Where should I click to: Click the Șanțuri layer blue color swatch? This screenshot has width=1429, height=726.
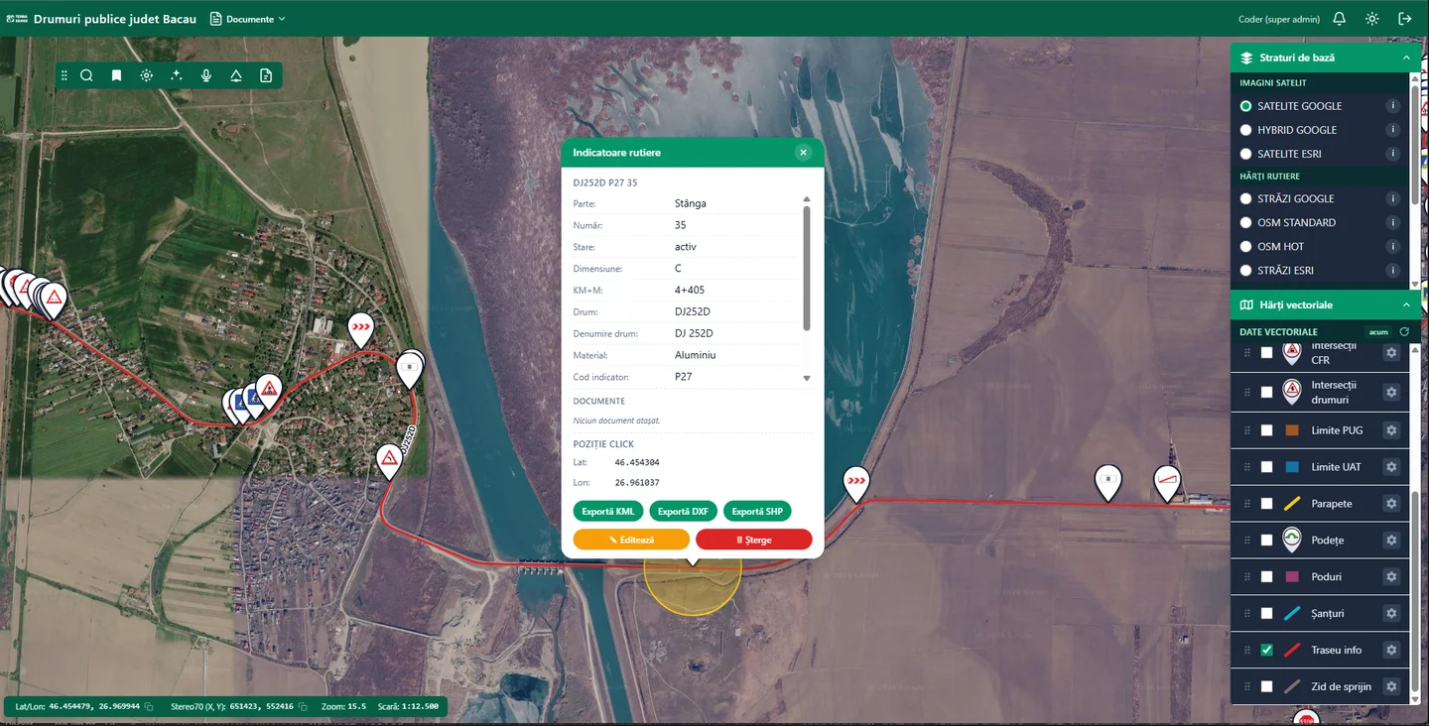click(x=1292, y=614)
